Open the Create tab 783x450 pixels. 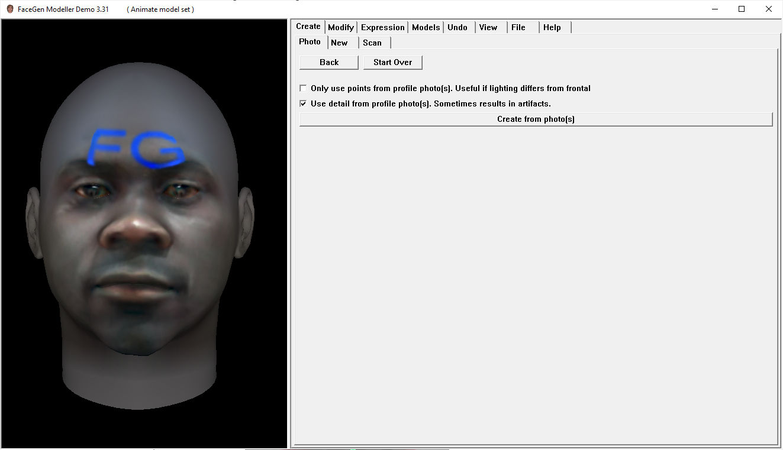308,27
